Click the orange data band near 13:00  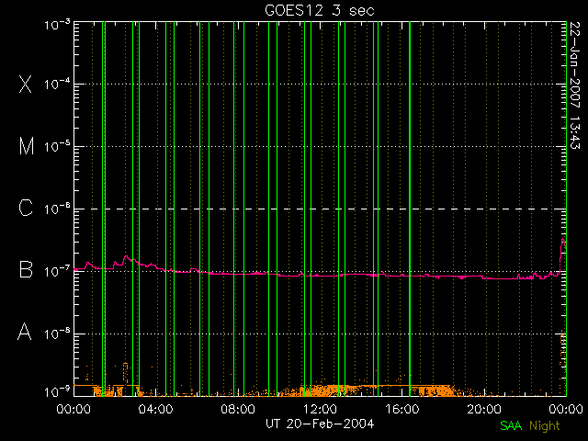(x=339, y=390)
